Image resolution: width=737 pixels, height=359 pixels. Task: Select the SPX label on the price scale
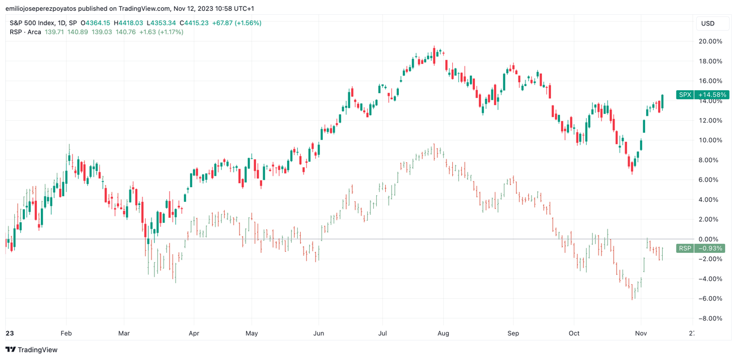(685, 95)
